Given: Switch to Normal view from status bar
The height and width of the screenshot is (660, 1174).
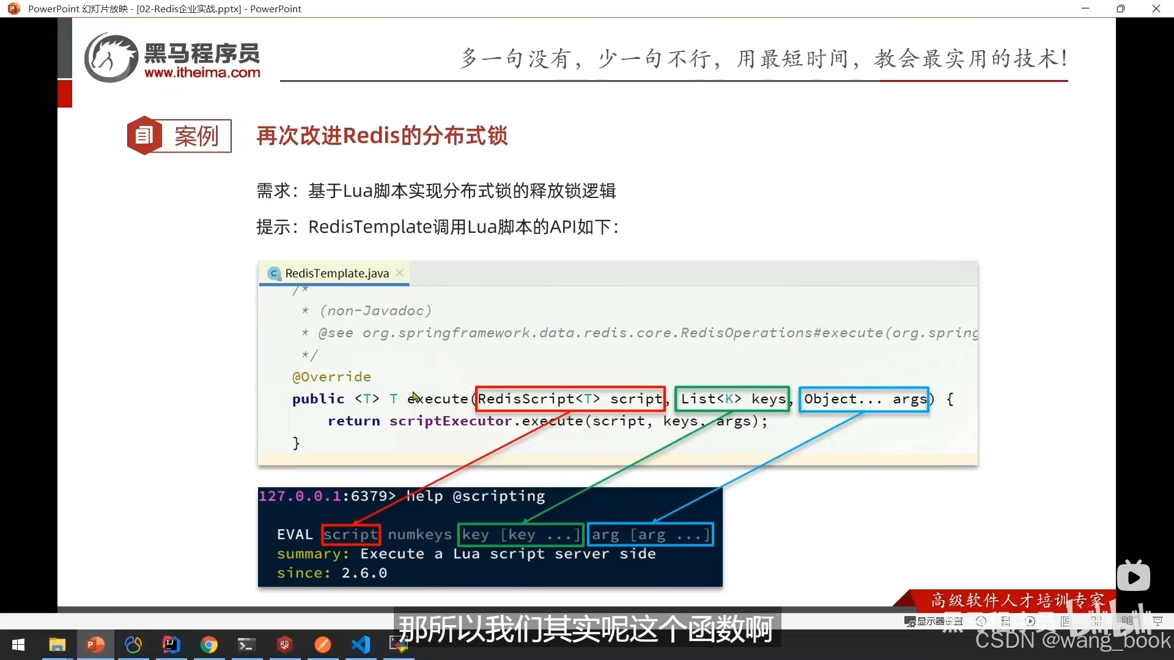Looking at the screenshot, I should coord(1066,621).
